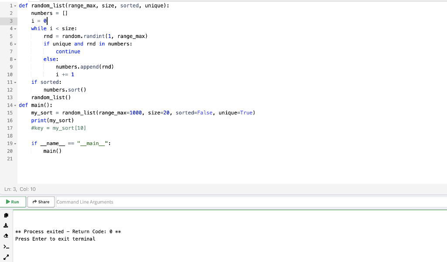Screen dimensions: 447x262
Task: Click the 'def main():' definition on line 14
Action: point(36,105)
